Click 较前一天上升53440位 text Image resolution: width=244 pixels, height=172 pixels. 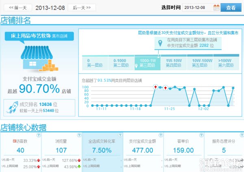click(39, 110)
